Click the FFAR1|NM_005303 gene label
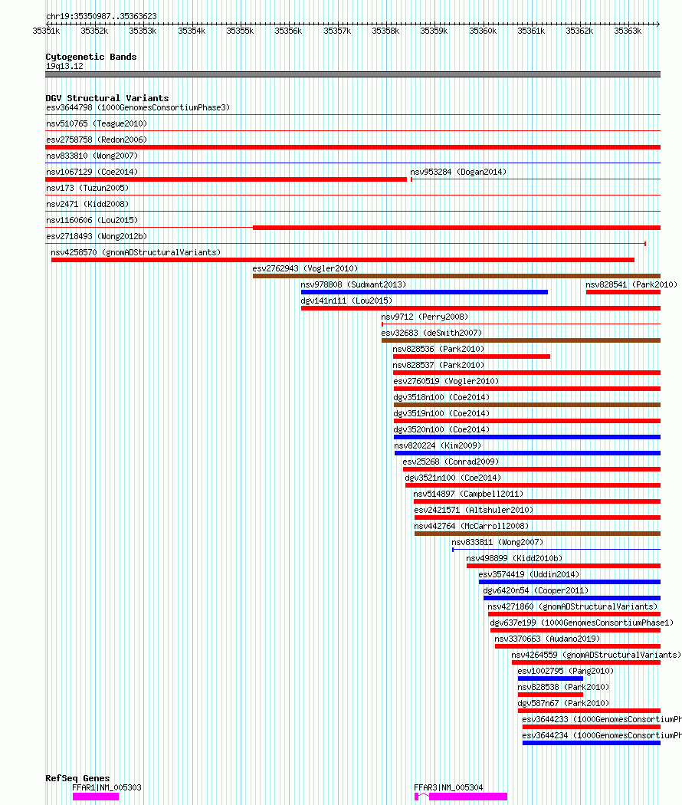The height and width of the screenshot is (805, 682). click(107, 787)
